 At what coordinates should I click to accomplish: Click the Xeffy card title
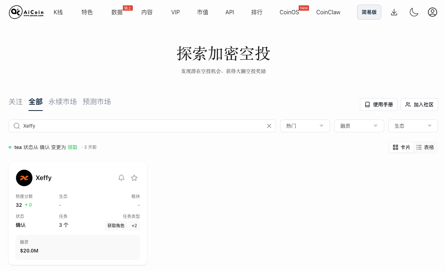(43, 178)
